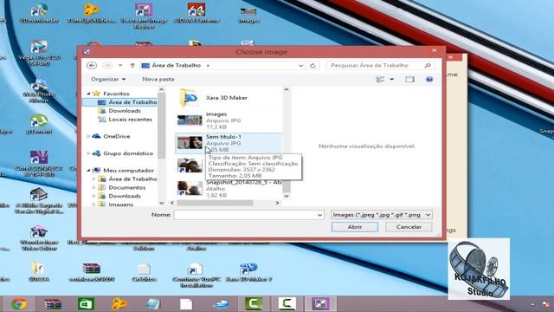This screenshot has height=312, width=554.
Task: Select the Xara 3D Maker folder
Action: click(x=227, y=98)
